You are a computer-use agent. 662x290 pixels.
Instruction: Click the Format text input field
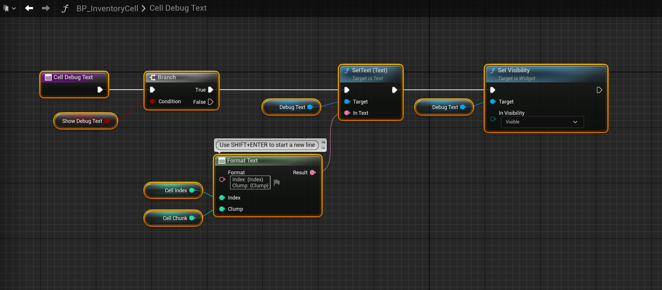(250, 182)
